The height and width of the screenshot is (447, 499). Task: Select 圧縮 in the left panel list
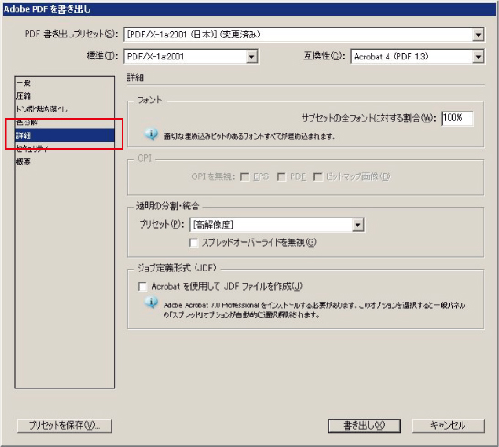tap(65, 96)
